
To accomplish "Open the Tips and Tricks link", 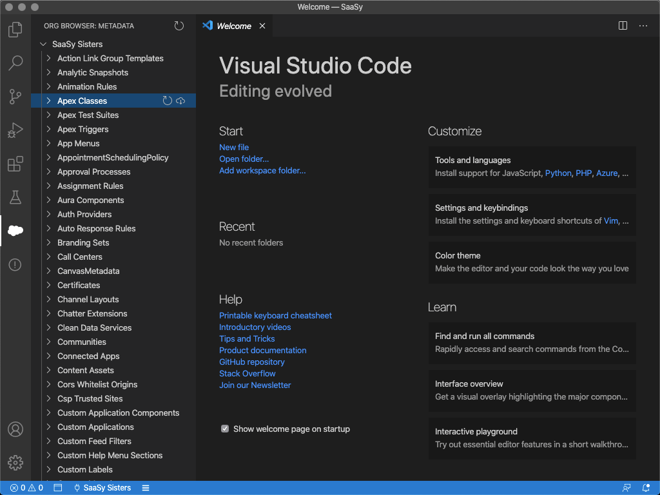I will 247,338.
